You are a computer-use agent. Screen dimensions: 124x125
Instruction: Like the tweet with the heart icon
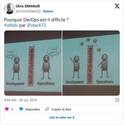click(7, 109)
